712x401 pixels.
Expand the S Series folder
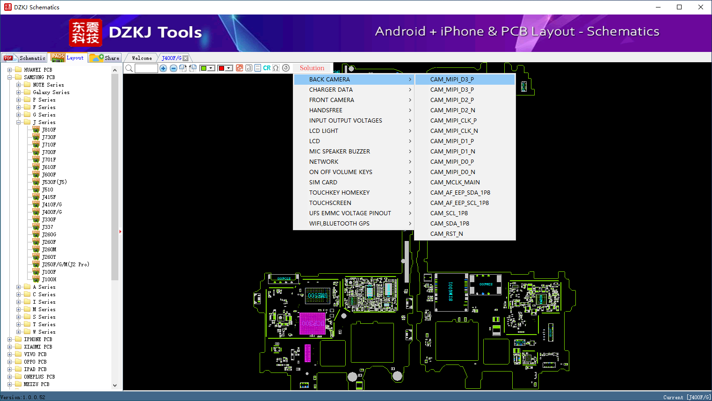click(x=19, y=317)
